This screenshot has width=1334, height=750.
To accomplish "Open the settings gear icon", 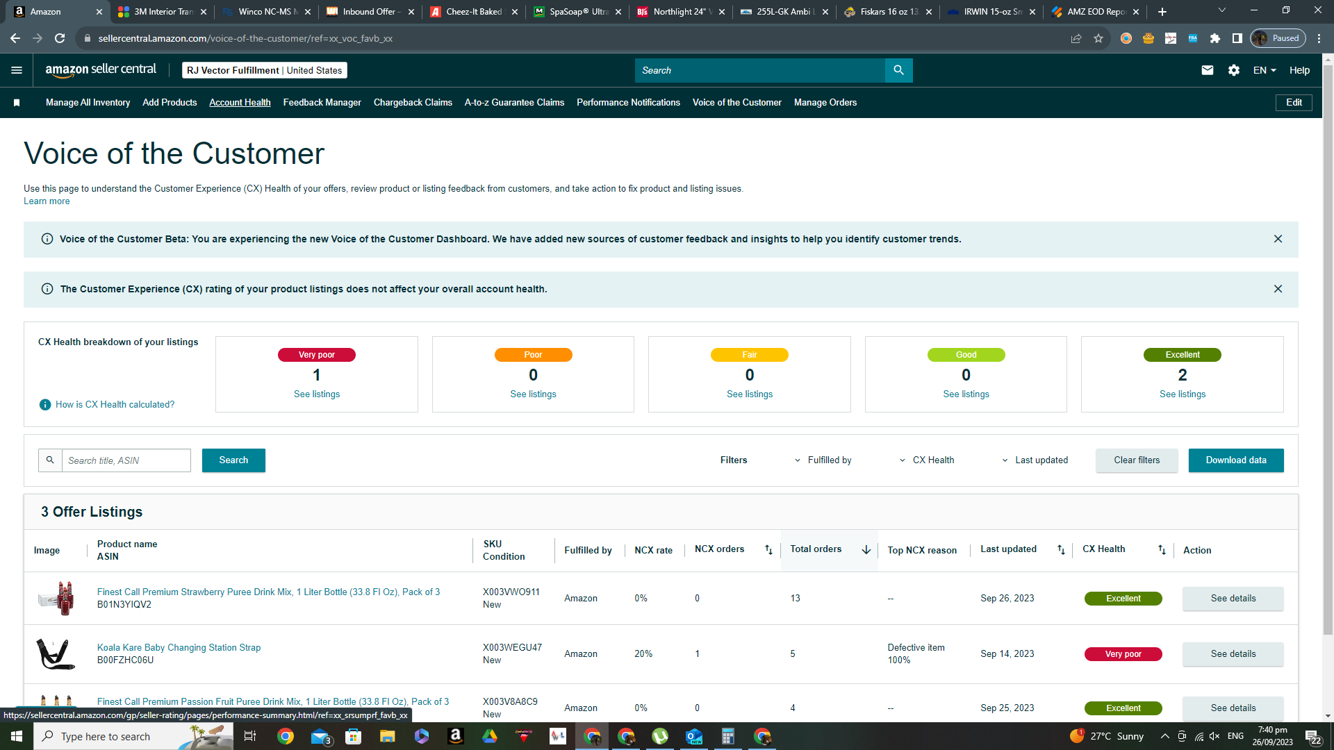I will pos(1234,70).
